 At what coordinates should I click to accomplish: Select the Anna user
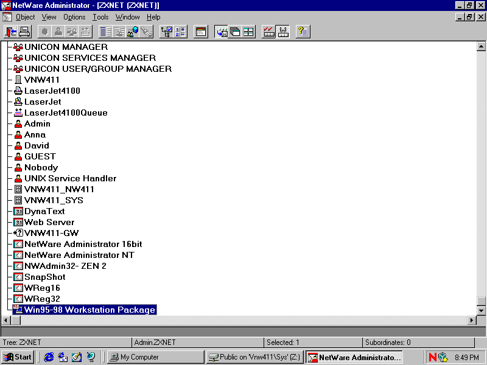(x=30, y=134)
